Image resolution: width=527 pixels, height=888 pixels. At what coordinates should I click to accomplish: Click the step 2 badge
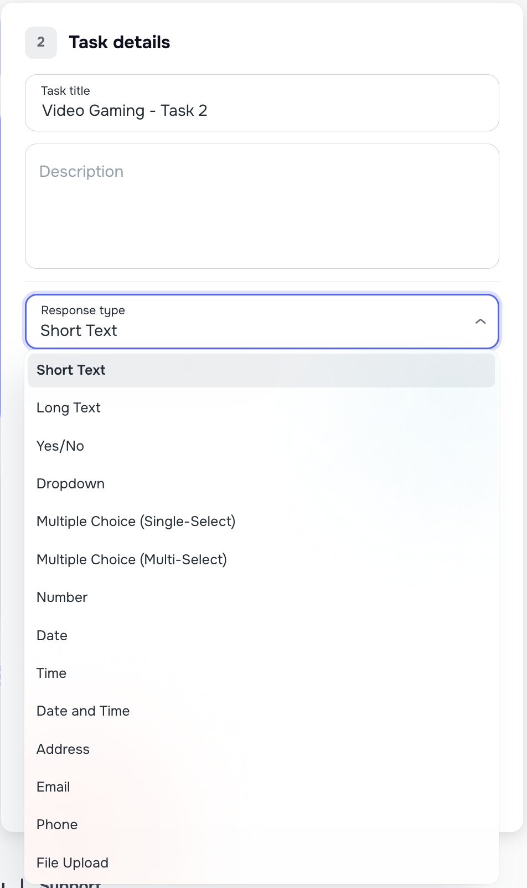[x=40, y=42]
